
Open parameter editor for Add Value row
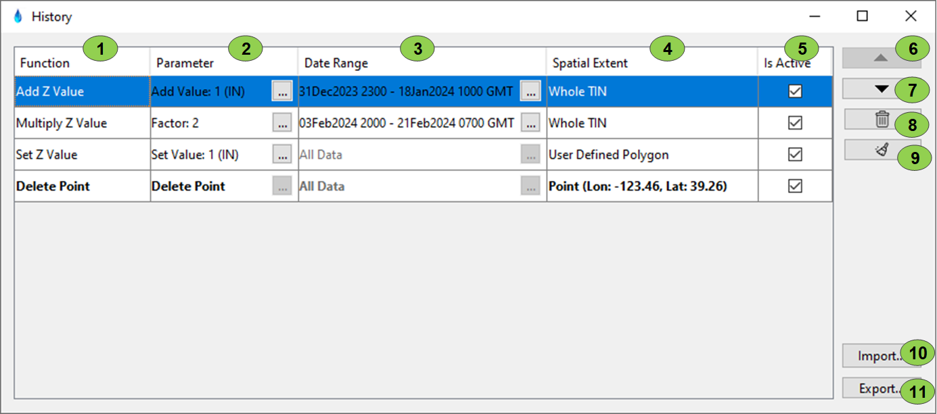pyautogui.click(x=282, y=92)
